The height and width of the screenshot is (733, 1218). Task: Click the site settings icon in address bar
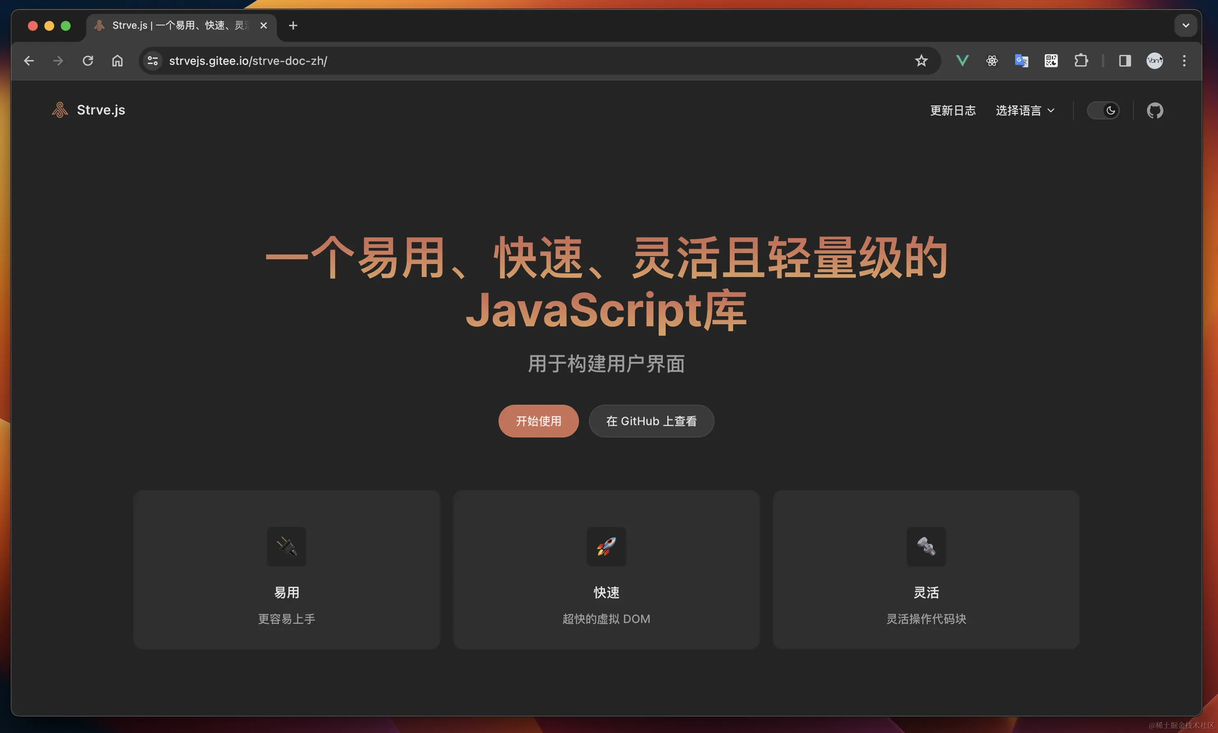click(152, 60)
